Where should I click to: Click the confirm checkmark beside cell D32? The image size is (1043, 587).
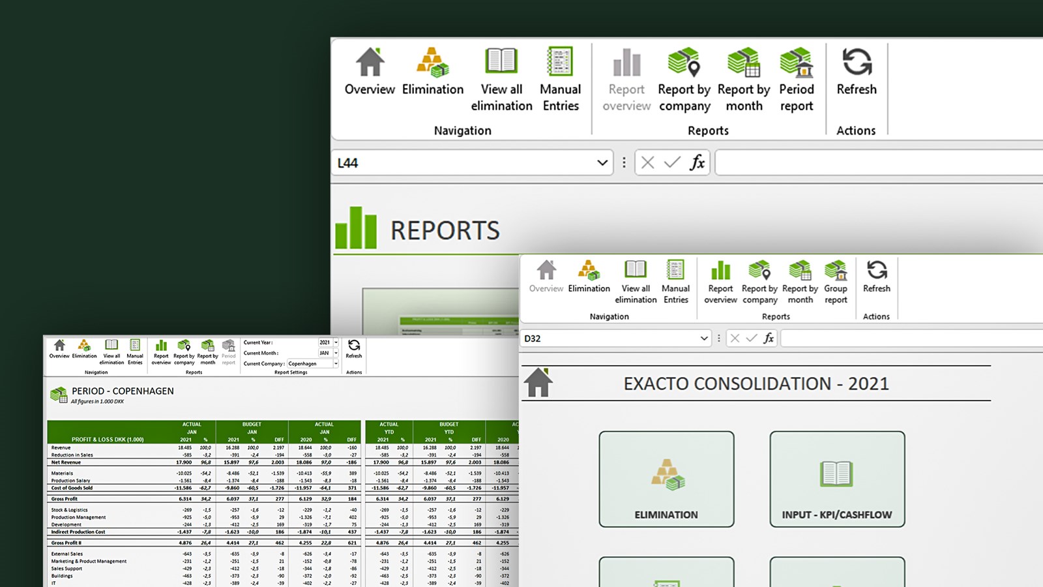click(x=752, y=338)
